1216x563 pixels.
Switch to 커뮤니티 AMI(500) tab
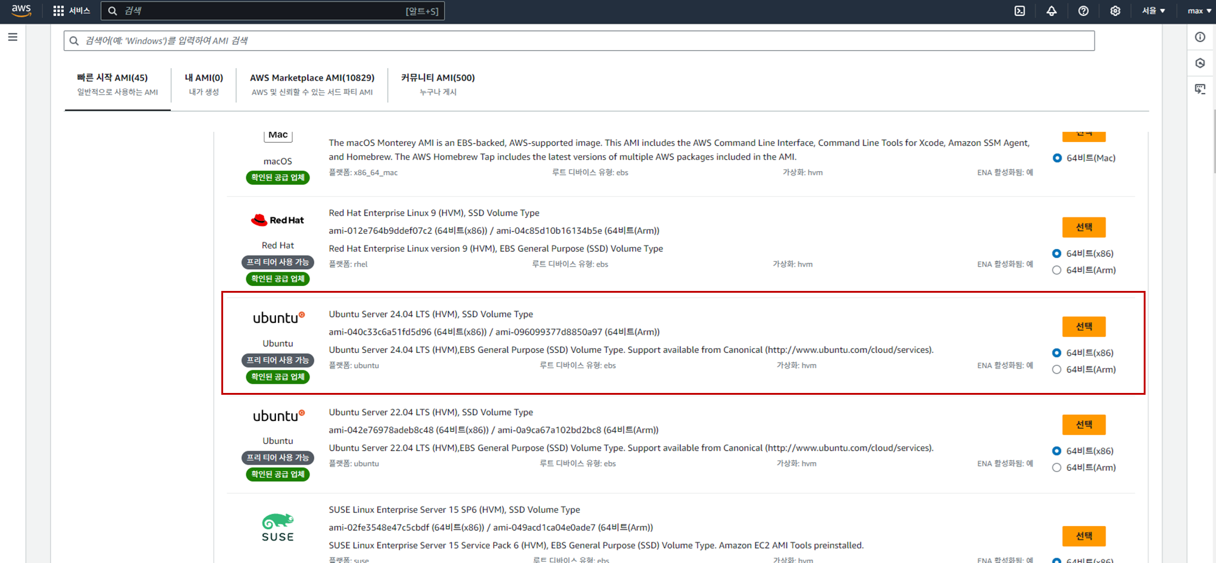click(438, 84)
